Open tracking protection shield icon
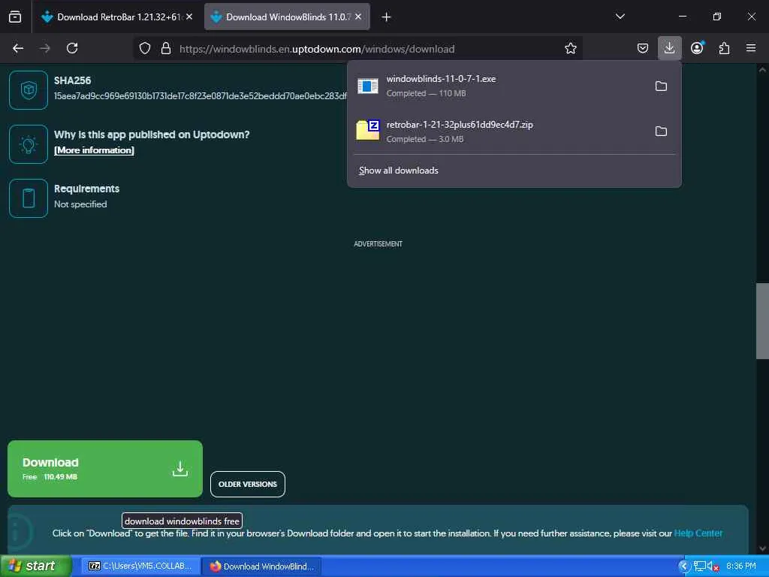This screenshot has height=577, width=769. [x=145, y=48]
